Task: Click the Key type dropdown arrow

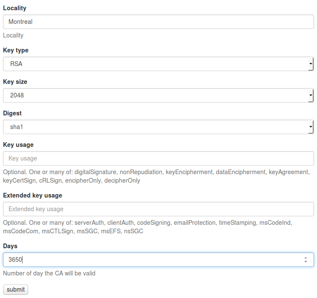Action: point(311,64)
